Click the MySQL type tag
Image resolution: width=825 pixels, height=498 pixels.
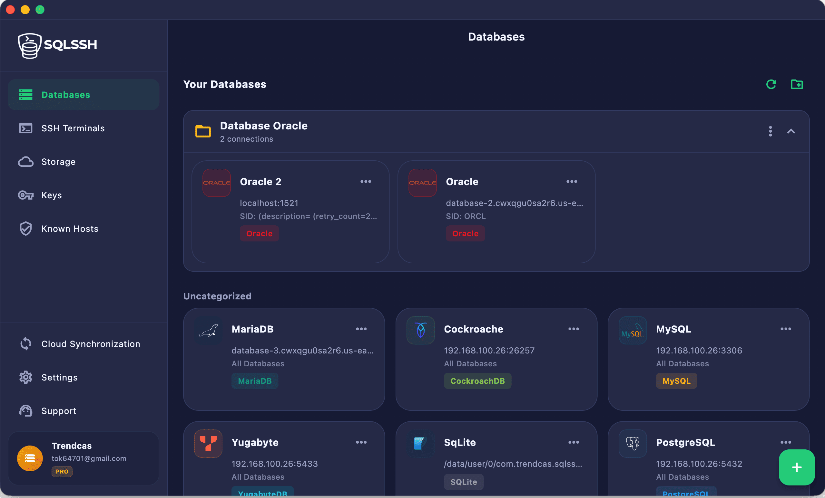(x=676, y=381)
